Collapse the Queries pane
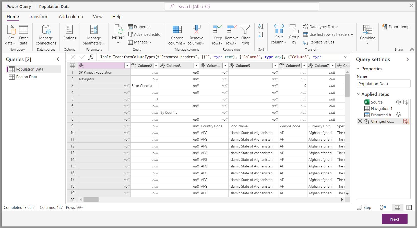Screen dimensions: 417x228 (58, 59)
